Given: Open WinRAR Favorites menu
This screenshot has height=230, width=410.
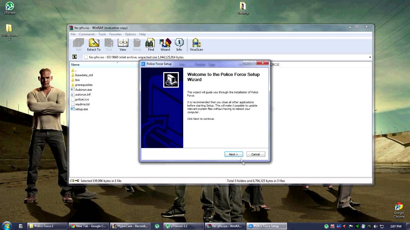Looking at the screenshot, I should tap(115, 34).
